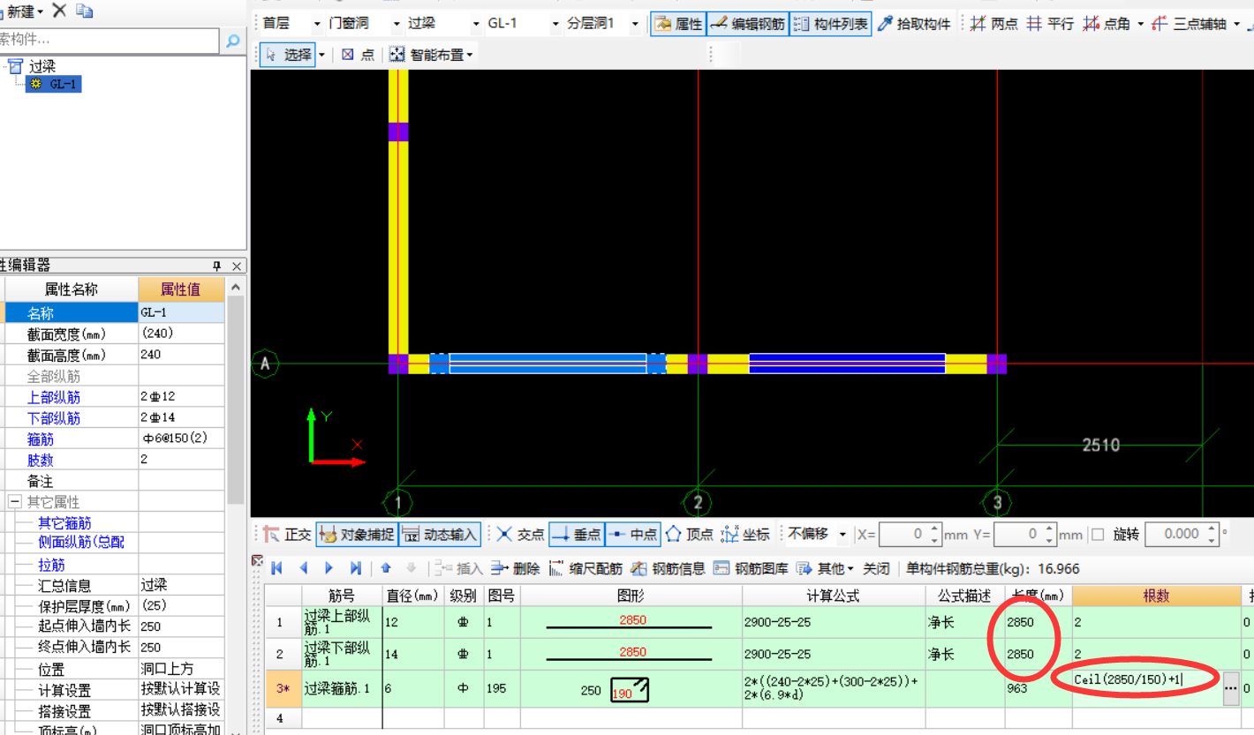Select the 点角 point-angle axis tool

click(1107, 24)
